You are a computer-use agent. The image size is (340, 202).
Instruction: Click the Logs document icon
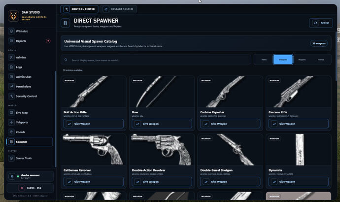point(11,67)
